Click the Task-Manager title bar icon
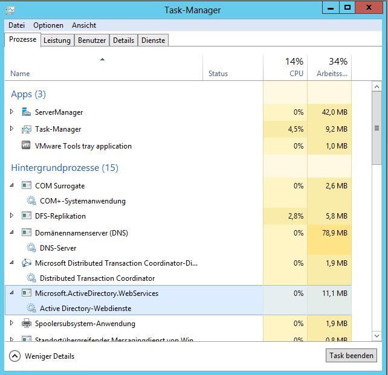The width and height of the screenshot is (388, 375). (10, 10)
